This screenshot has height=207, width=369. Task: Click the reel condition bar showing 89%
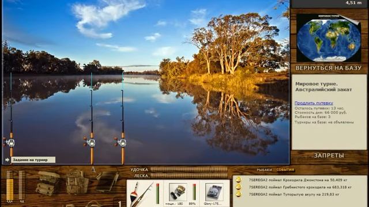click(194, 192)
